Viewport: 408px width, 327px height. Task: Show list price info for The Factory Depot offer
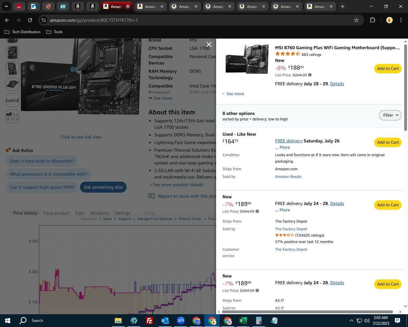click(x=257, y=211)
